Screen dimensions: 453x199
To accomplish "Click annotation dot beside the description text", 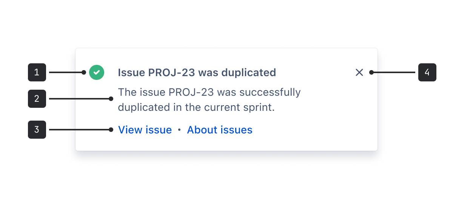I will pyautogui.click(x=111, y=99).
